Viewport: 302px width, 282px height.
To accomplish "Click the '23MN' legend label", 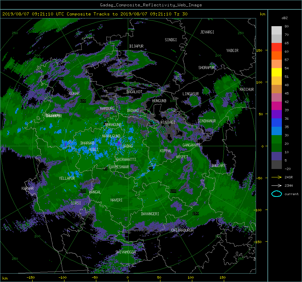I will point(289,185).
